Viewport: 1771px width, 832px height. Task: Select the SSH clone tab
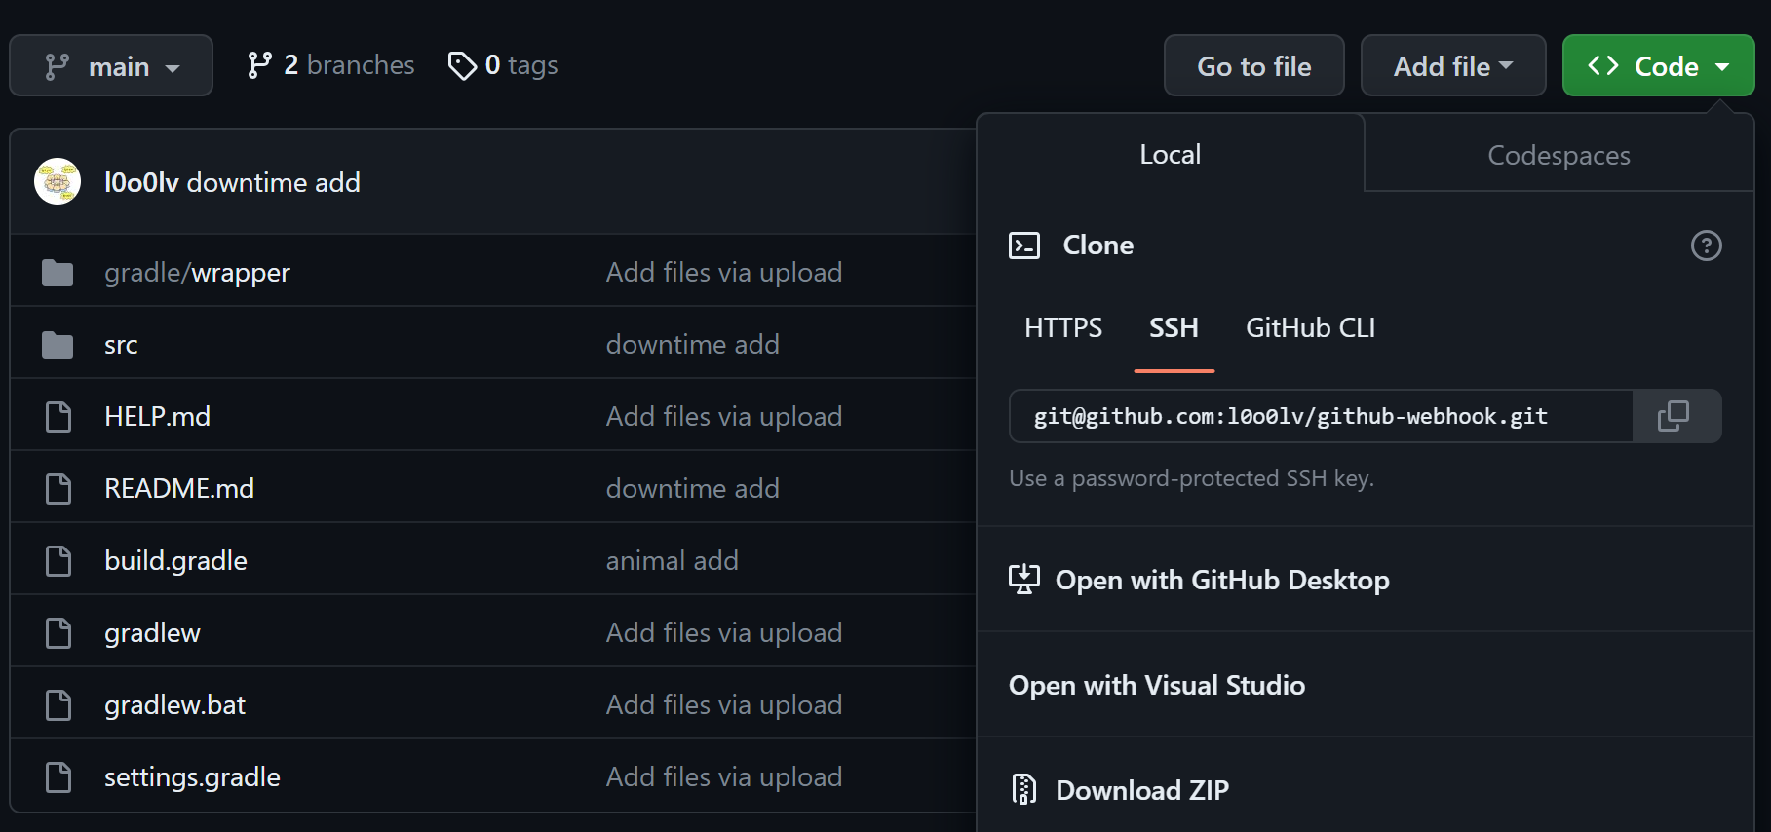coord(1174,328)
